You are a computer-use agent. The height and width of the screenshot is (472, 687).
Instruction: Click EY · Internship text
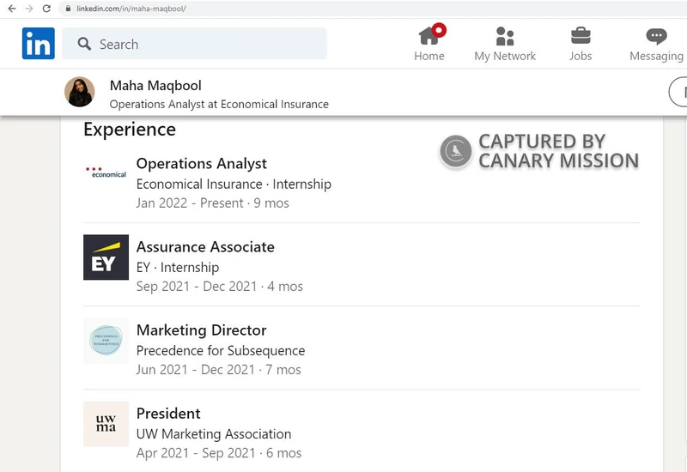tap(178, 267)
